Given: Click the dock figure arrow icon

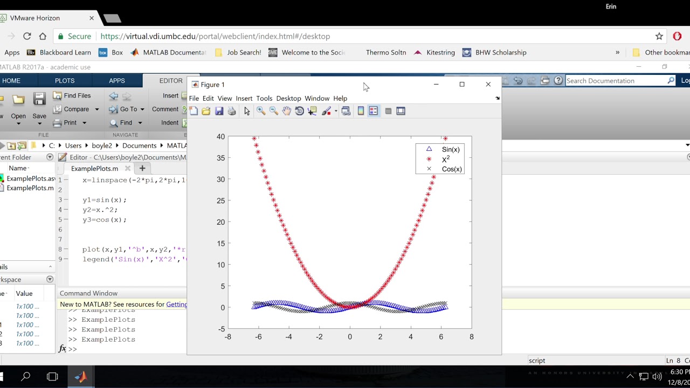Looking at the screenshot, I should (x=497, y=98).
